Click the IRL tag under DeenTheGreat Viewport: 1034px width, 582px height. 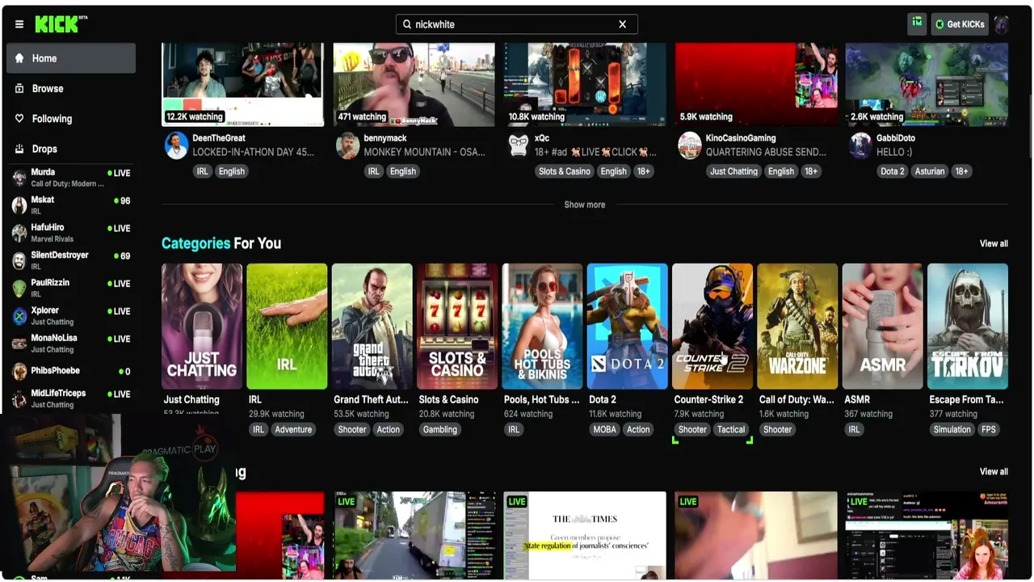tap(202, 171)
